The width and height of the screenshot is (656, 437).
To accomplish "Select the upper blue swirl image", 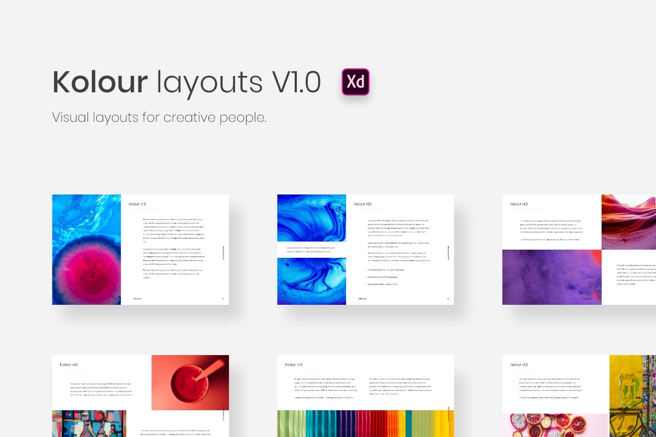I will (x=312, y=218).
